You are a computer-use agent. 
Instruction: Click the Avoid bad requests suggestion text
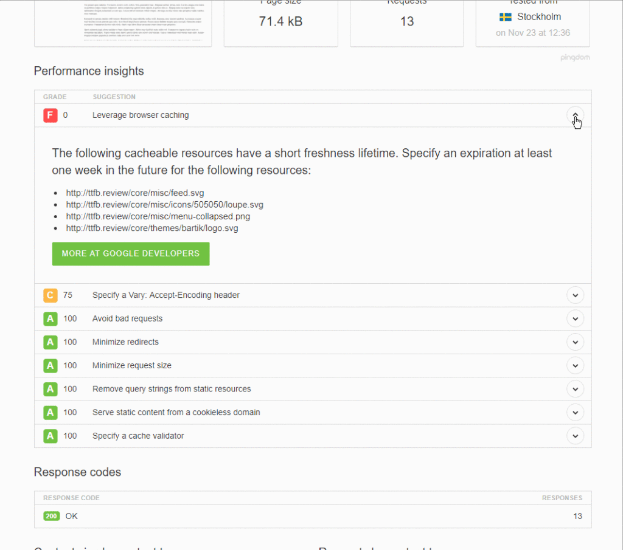coord(128,318)
